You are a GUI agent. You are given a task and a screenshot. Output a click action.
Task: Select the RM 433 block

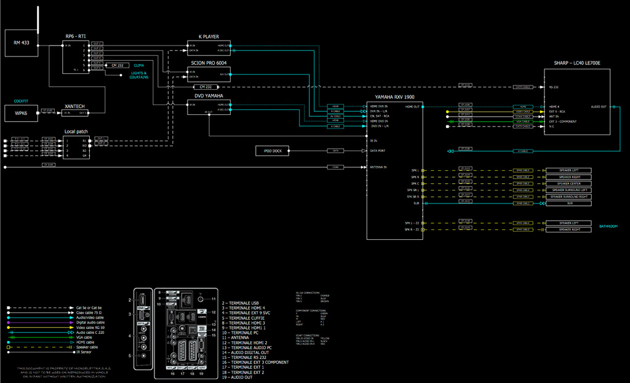point(22,43)
